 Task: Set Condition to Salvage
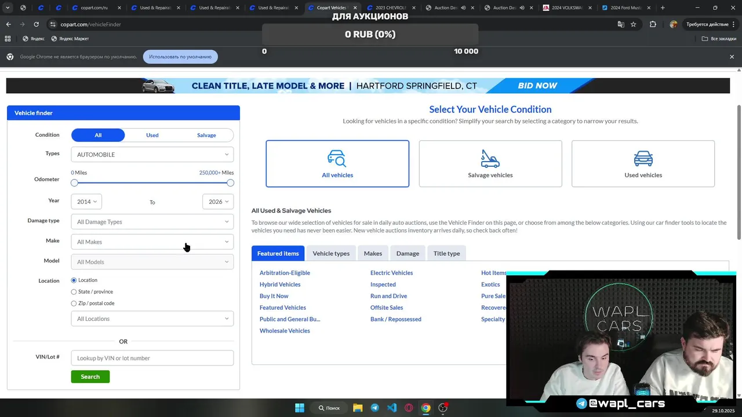tap(206, 135)
